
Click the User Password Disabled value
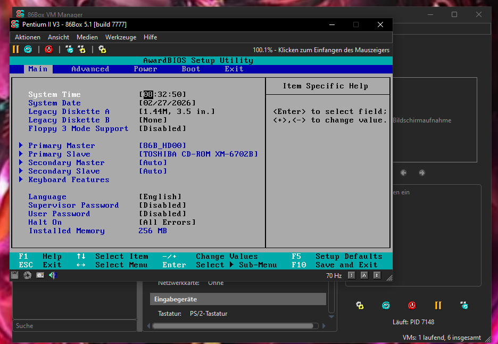coord(162,214)
